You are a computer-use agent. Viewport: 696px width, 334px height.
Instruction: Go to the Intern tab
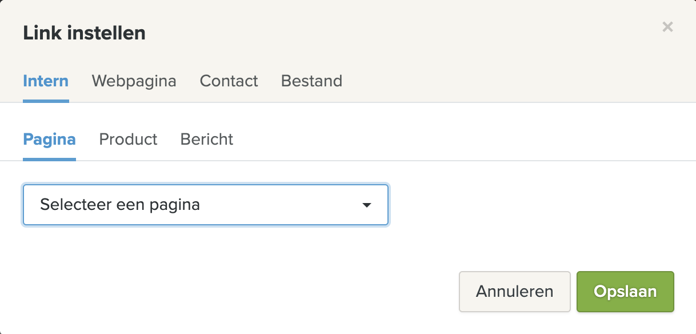(46, 81)
